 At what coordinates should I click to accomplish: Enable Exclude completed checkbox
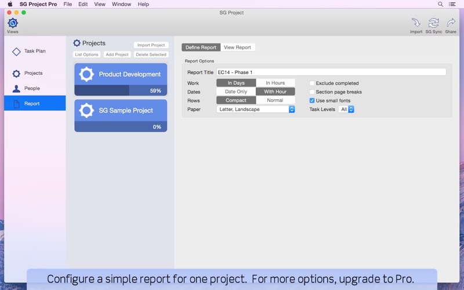(x=312, y=83)
